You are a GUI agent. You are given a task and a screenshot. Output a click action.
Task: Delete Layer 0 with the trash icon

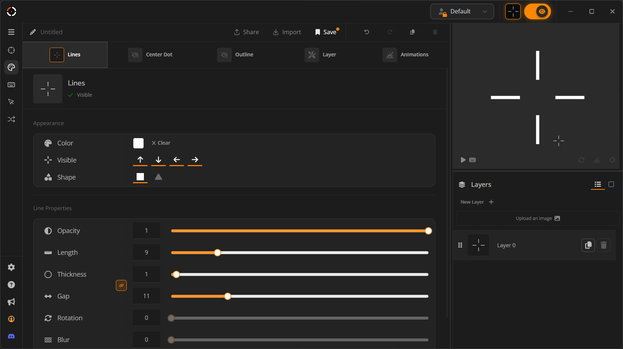point(603,245)
